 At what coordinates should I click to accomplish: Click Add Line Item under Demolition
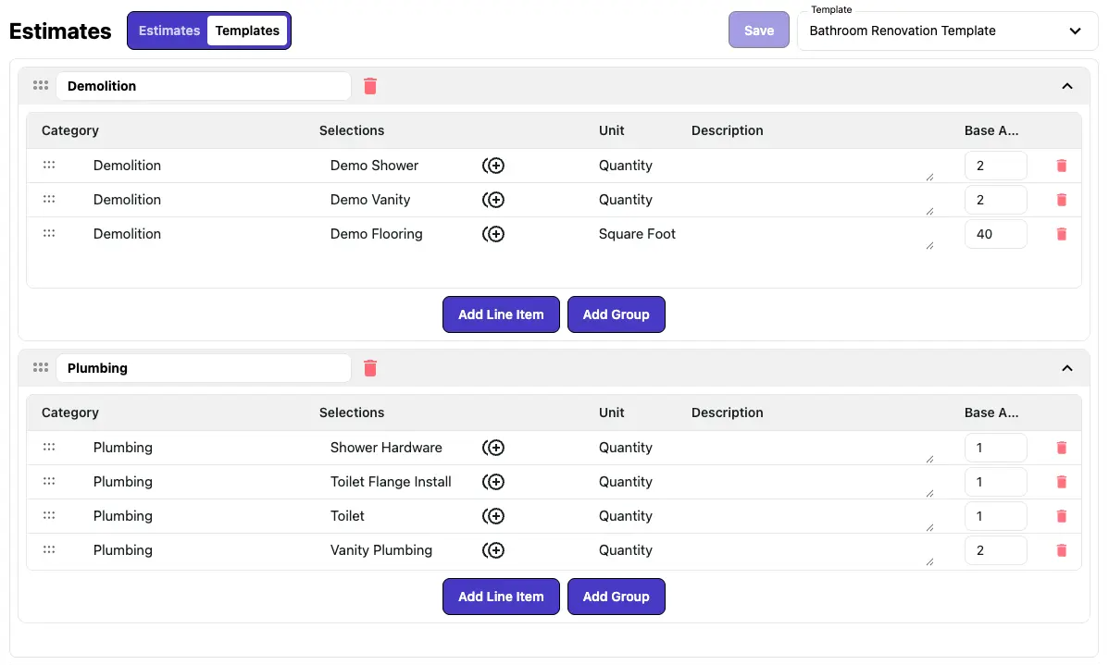(x=501, y=314)
